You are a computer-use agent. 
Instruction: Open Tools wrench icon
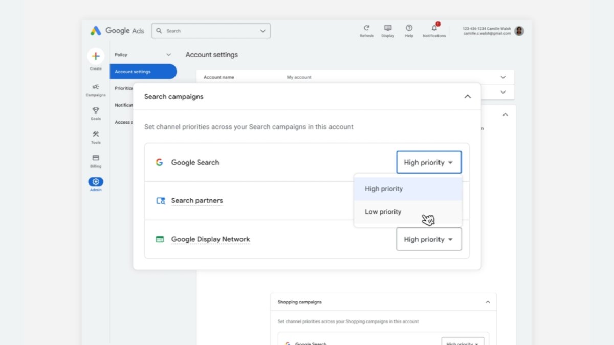[x=96, y=134]
